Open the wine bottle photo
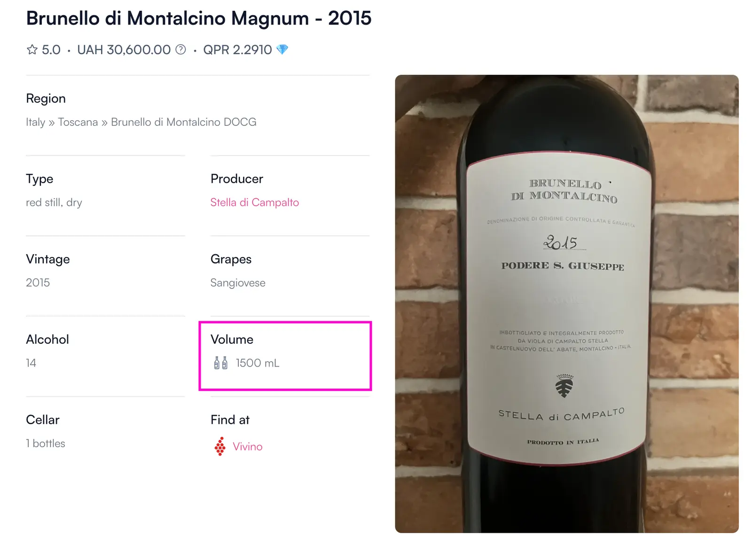The height and width of the screenshot is (545, 752). pyautogui.click(x=566, y=304)
